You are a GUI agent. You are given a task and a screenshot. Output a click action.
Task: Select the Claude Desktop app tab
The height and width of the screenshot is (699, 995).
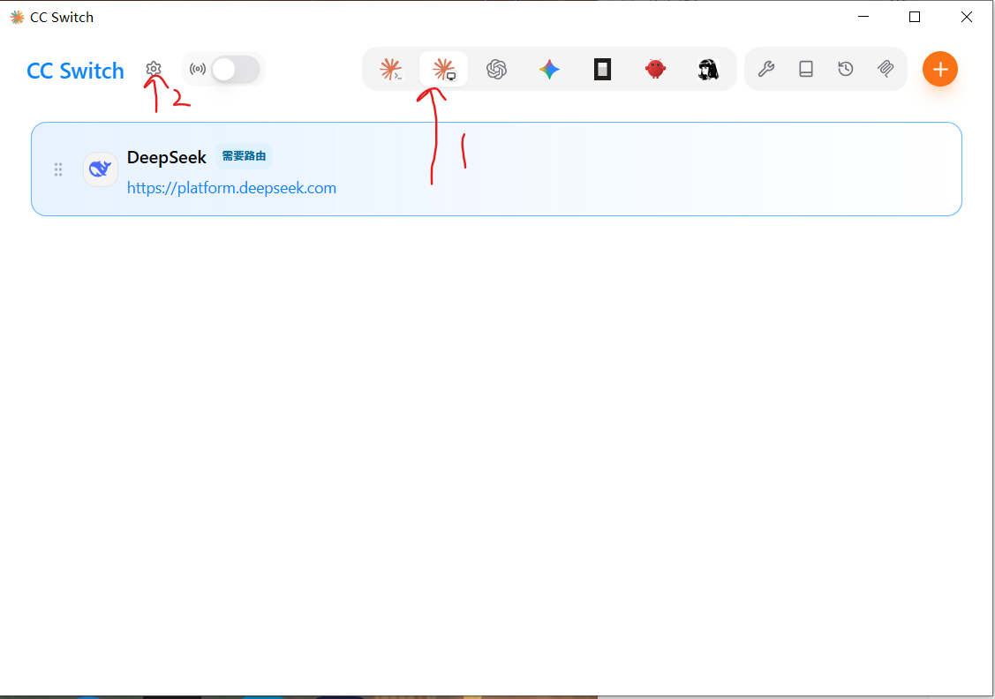coord(443,69)
